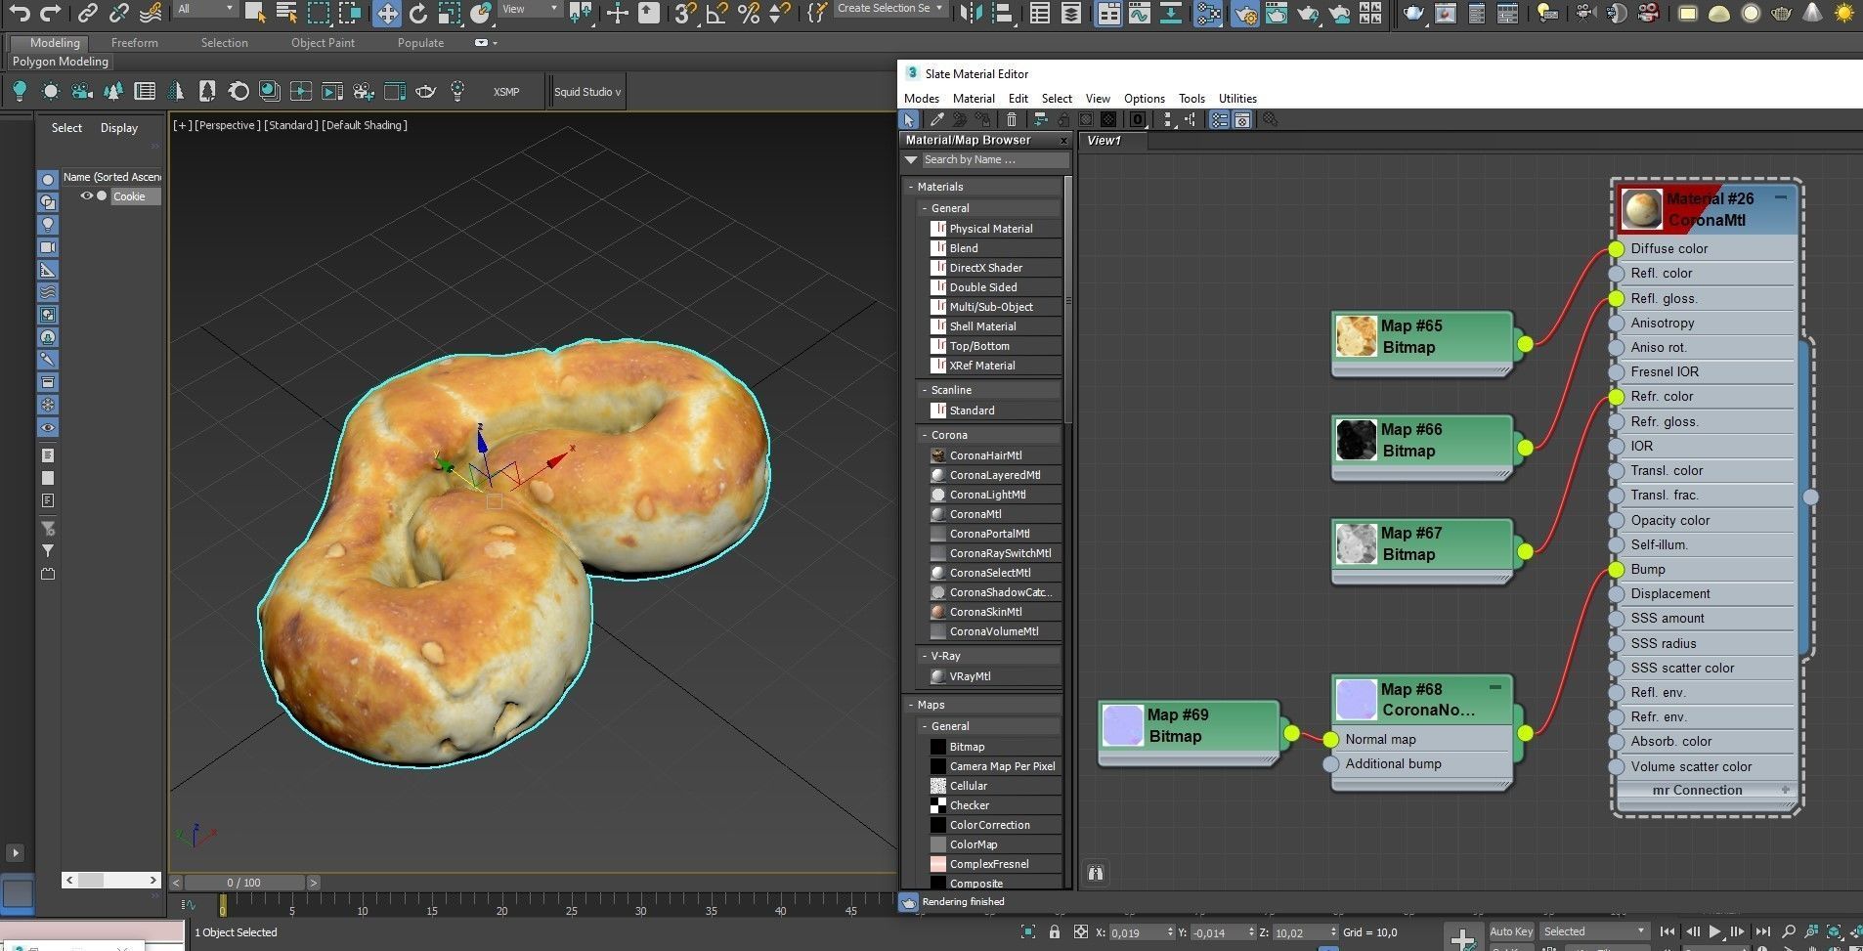The height and width of the screenshot is (951, 1863).
Task: Click the Percent Snap toggle icon
Action: click(x=749, y=13)
